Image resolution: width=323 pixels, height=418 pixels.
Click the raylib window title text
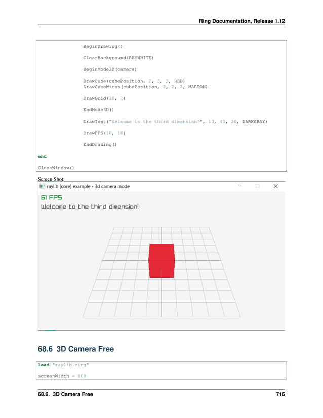click(88, 186)
